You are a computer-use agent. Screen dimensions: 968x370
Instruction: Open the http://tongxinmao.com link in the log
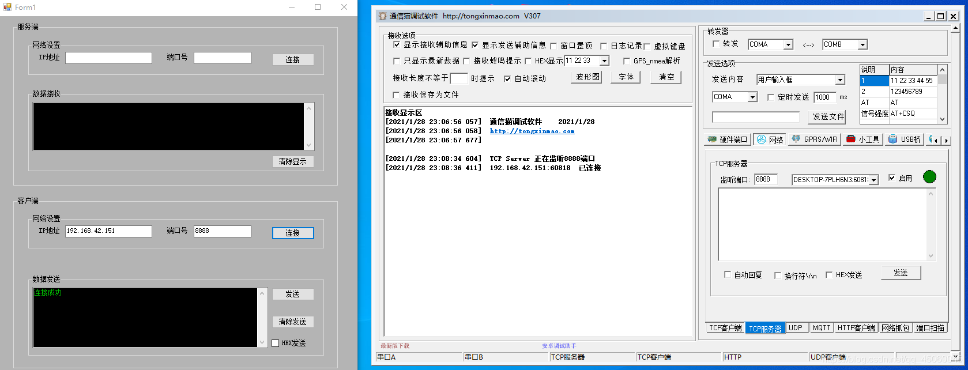click(532, 131)
